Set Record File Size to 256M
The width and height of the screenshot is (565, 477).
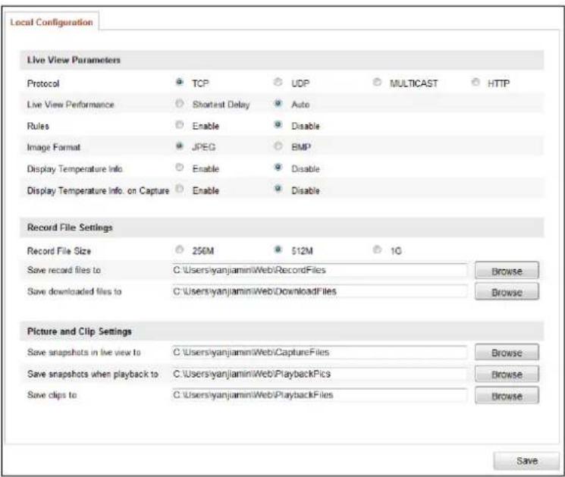(x=179, y=249)
